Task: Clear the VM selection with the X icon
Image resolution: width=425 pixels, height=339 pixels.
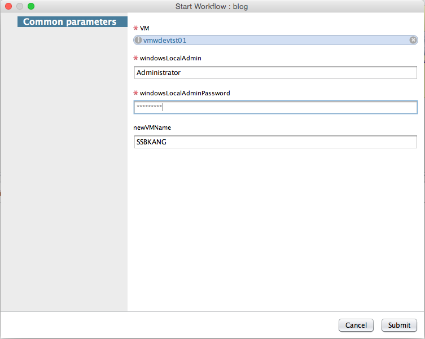Action: [x=413, y=40]
